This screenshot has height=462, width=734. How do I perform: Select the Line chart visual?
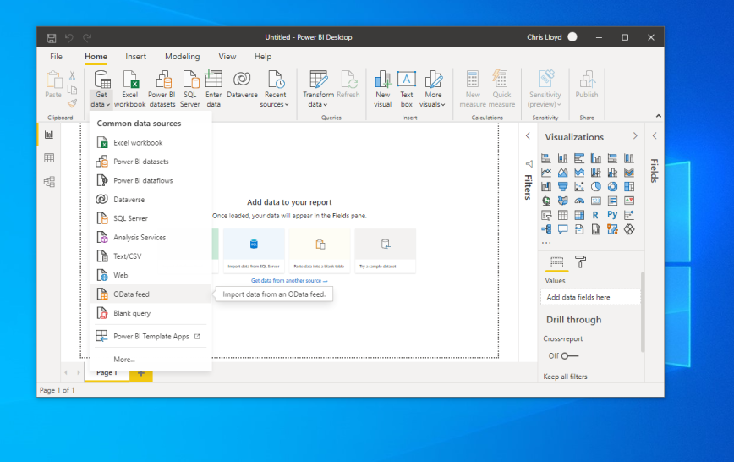(545, 173)
